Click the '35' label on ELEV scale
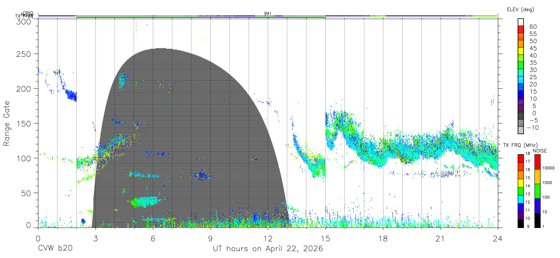 (x=533, y=62)
